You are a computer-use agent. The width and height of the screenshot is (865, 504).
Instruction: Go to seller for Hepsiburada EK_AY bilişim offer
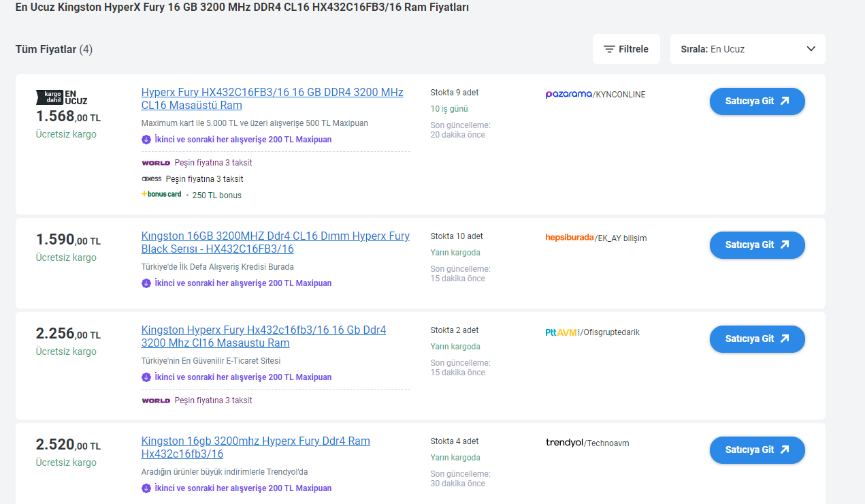(x=757, y=245)
